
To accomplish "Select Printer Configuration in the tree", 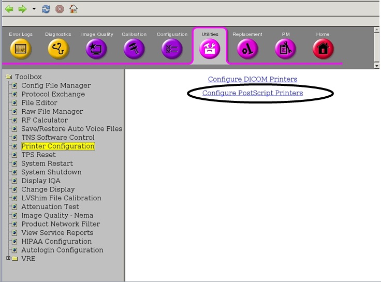I will pyautogui.click(x=58, y=146).
